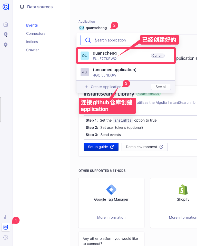Open More information under Google Tag Manager
The image size is (197, 246).
tap(111, 217)
